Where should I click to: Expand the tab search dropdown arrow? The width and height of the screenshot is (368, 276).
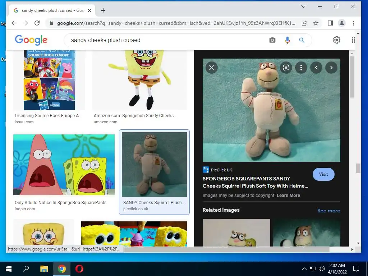click(303, 6)
